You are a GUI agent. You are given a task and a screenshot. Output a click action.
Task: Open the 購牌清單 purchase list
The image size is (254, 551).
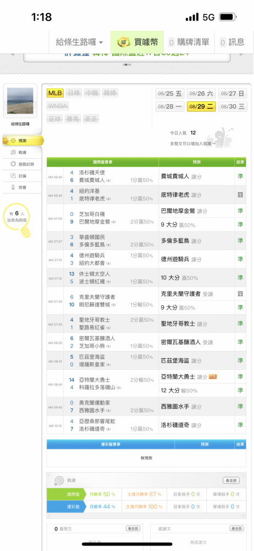189,42
